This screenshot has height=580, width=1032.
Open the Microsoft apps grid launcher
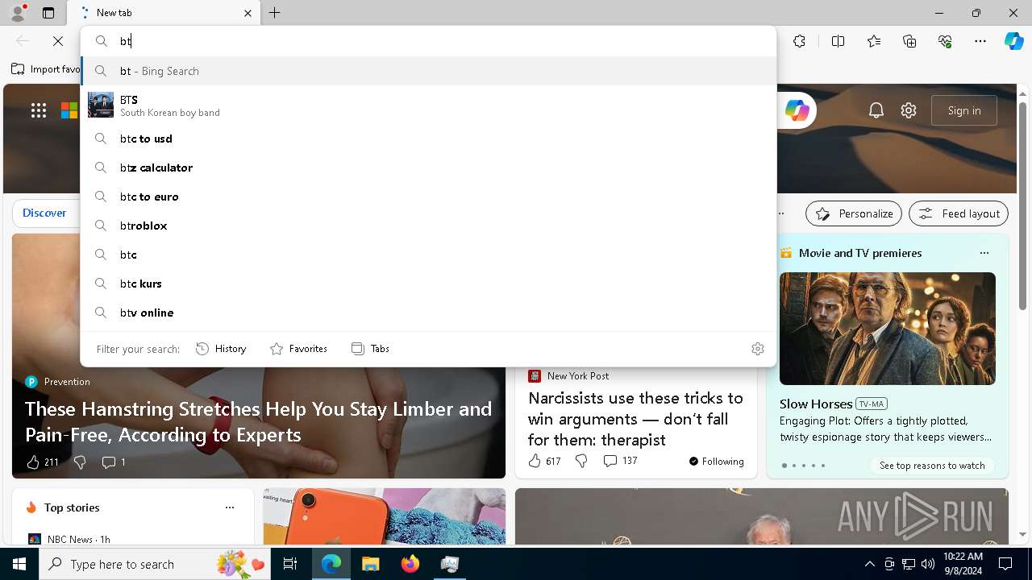[x=39, y=110]
